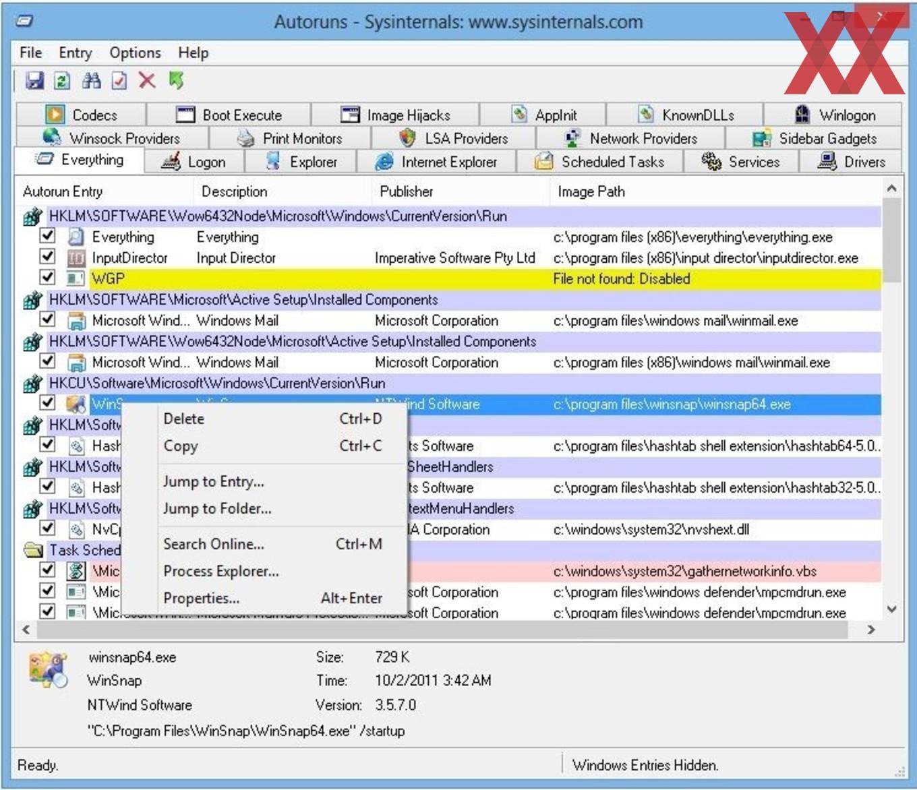Click the large WinSnap icon in details pane
Screen dimensions: 917x790
[x=49, y=669]
